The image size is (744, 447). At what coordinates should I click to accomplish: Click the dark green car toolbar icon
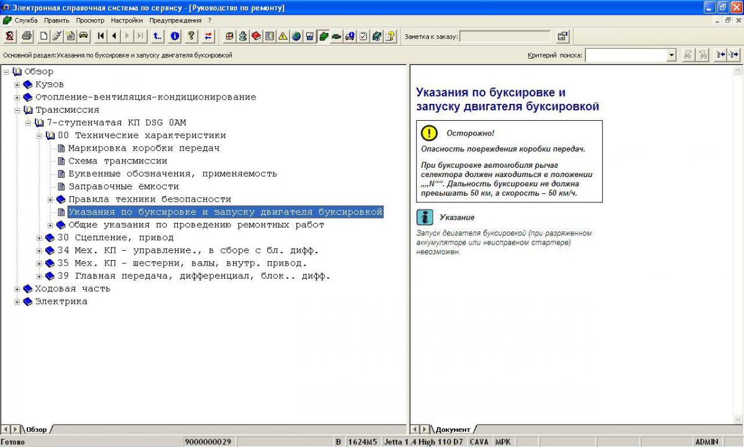(337, 36)
